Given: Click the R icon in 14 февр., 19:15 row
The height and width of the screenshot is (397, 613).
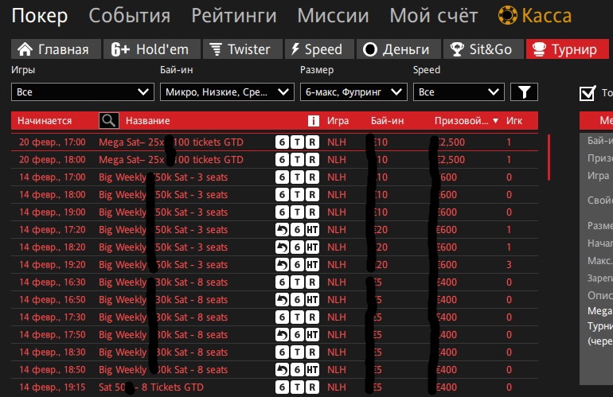Looking at the screenshot, I should (312, 387).
